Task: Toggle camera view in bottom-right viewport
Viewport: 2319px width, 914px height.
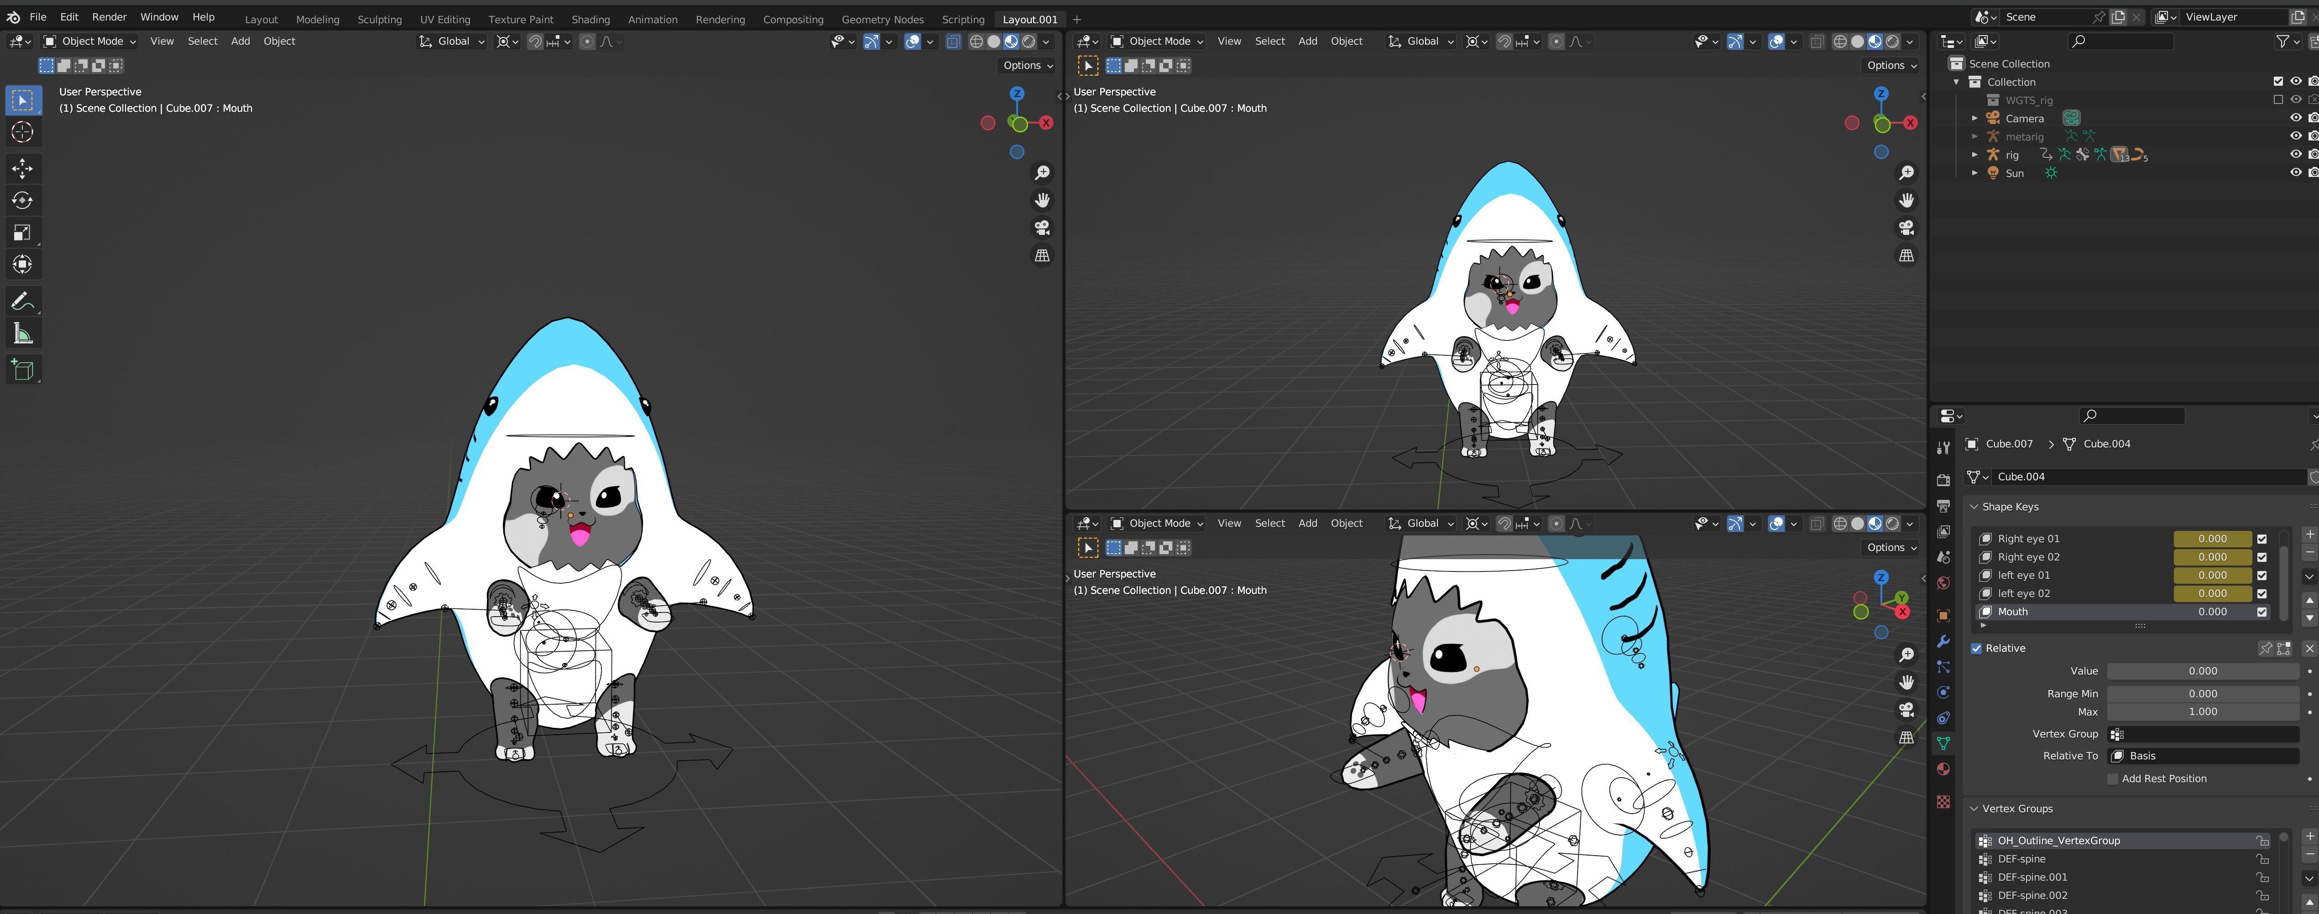Action: click(x=1906, y=711)
